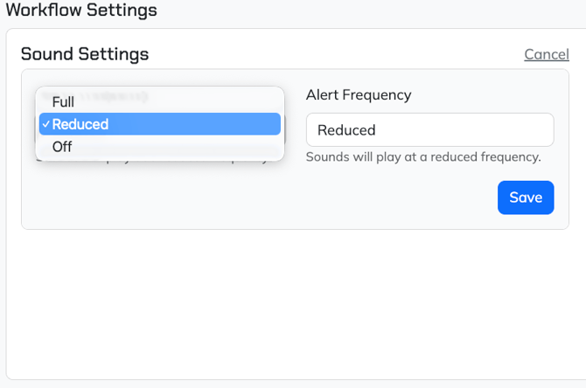This screenshot has width=586, height=388.
Task: Click the word 'Sound' in the section heading
Action: point(47,54)
